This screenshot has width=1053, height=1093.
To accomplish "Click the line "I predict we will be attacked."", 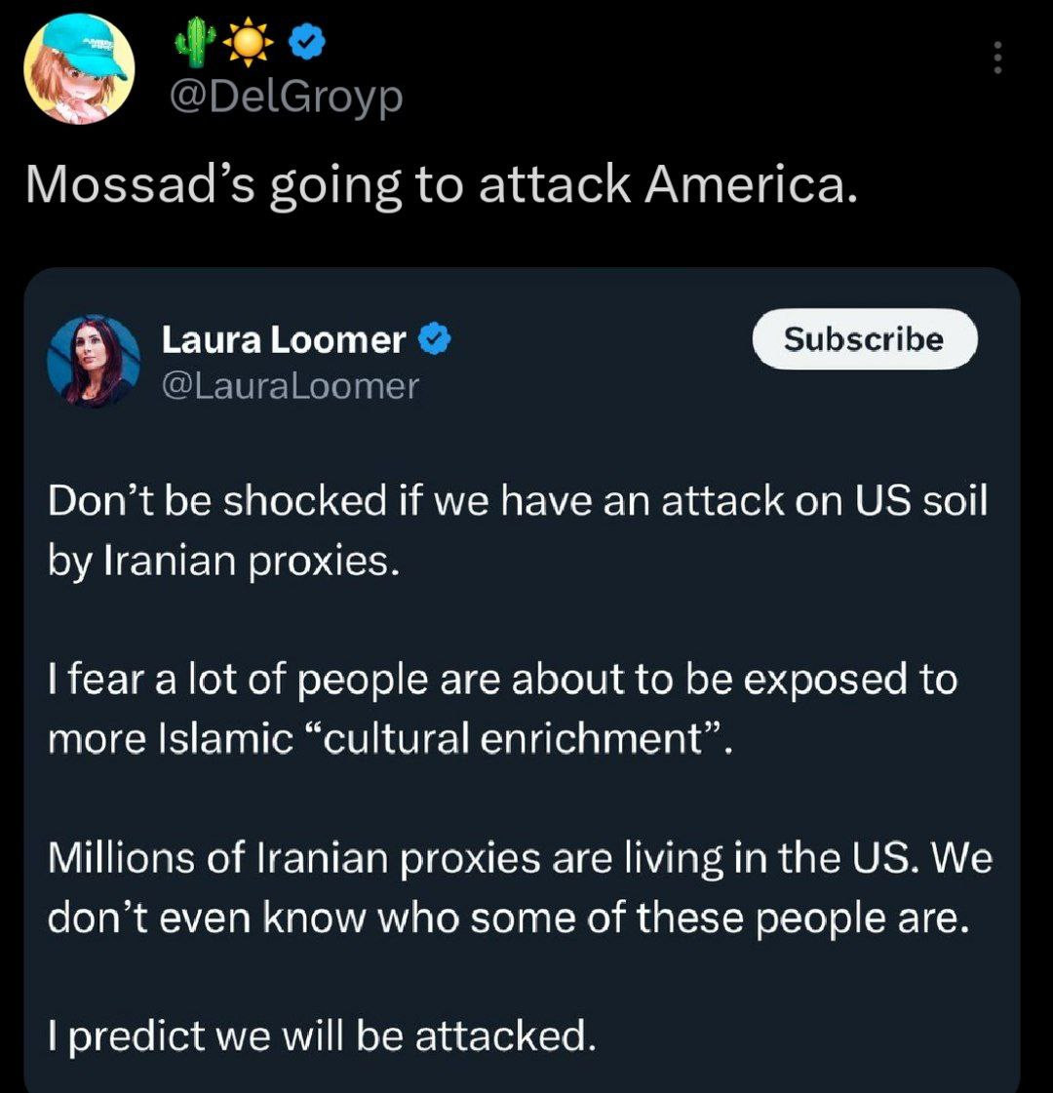I will (x=321, y=1035).
